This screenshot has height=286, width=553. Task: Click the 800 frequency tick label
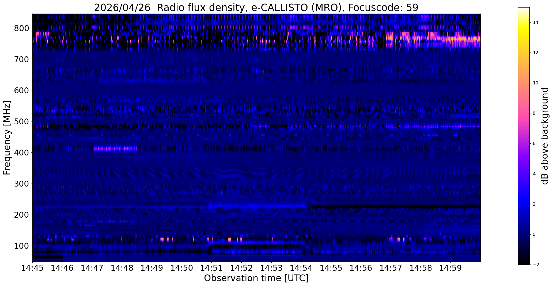[21, 28]
